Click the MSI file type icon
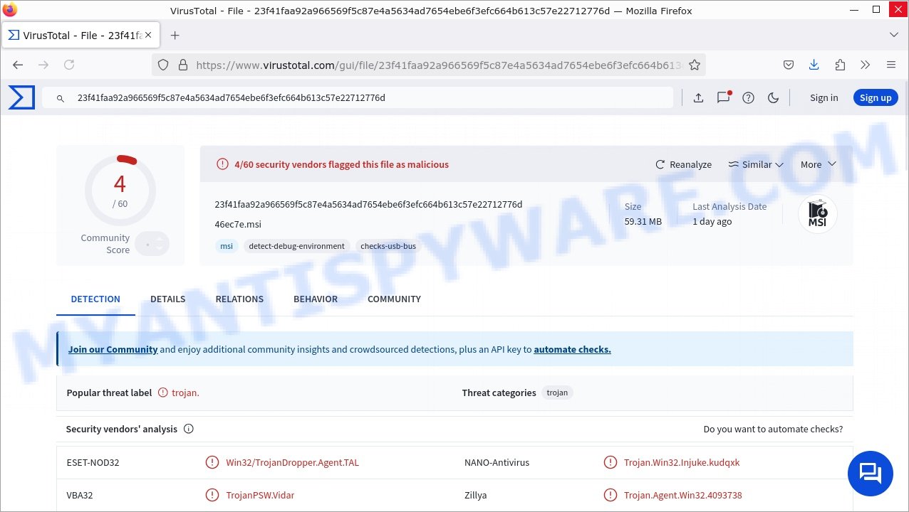This screenshot has height=512, width=909. tap(818, 214)
